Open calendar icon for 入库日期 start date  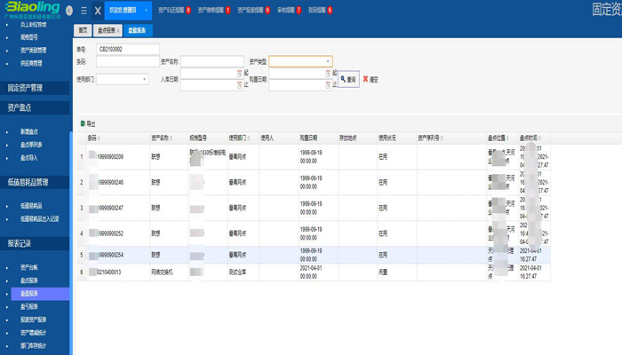coord(239,73)
